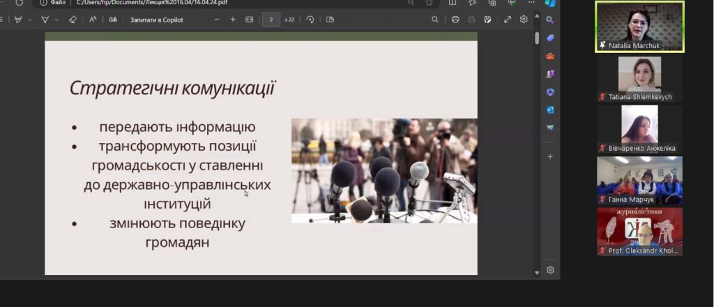Open the PDF search tool

[435, 20]
